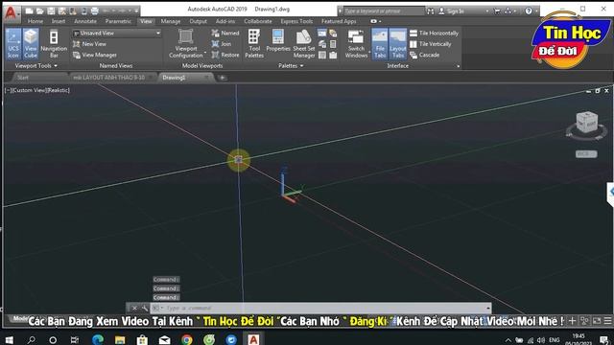
Task: Open the Unsaved View dropdown
Action: pos(117,34)
